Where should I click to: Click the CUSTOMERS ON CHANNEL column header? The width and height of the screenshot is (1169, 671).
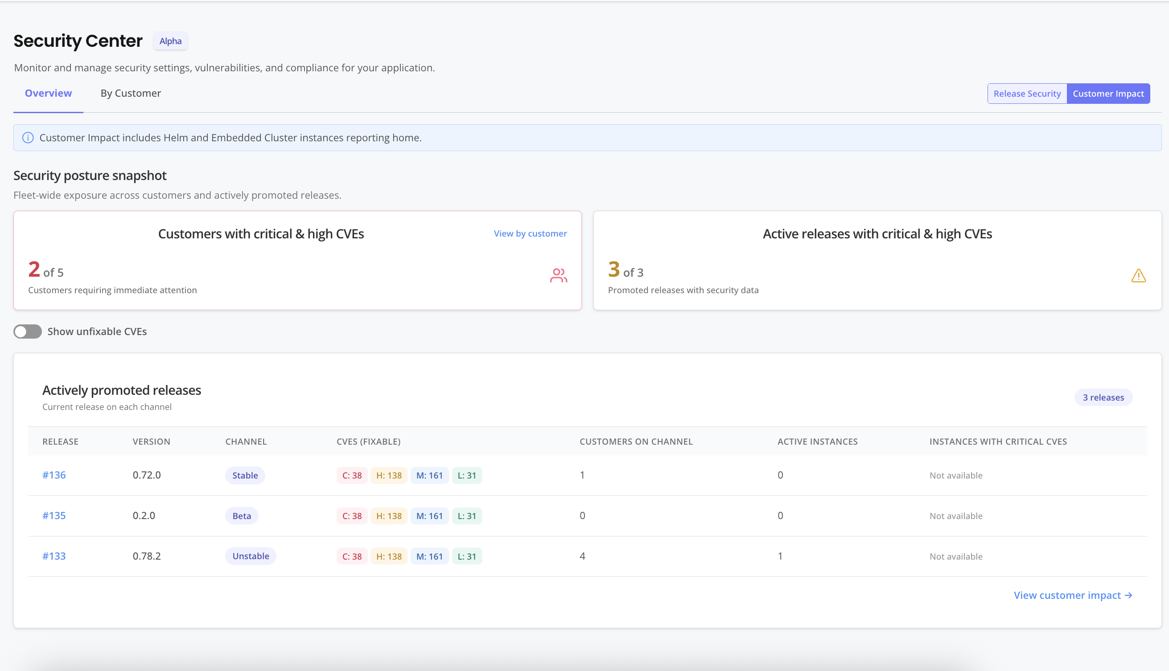[636, 442]
